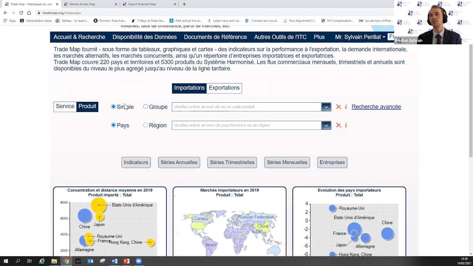Open info icon next to product search field
This screenshot has width=473, height=266.
pos(346,107)
